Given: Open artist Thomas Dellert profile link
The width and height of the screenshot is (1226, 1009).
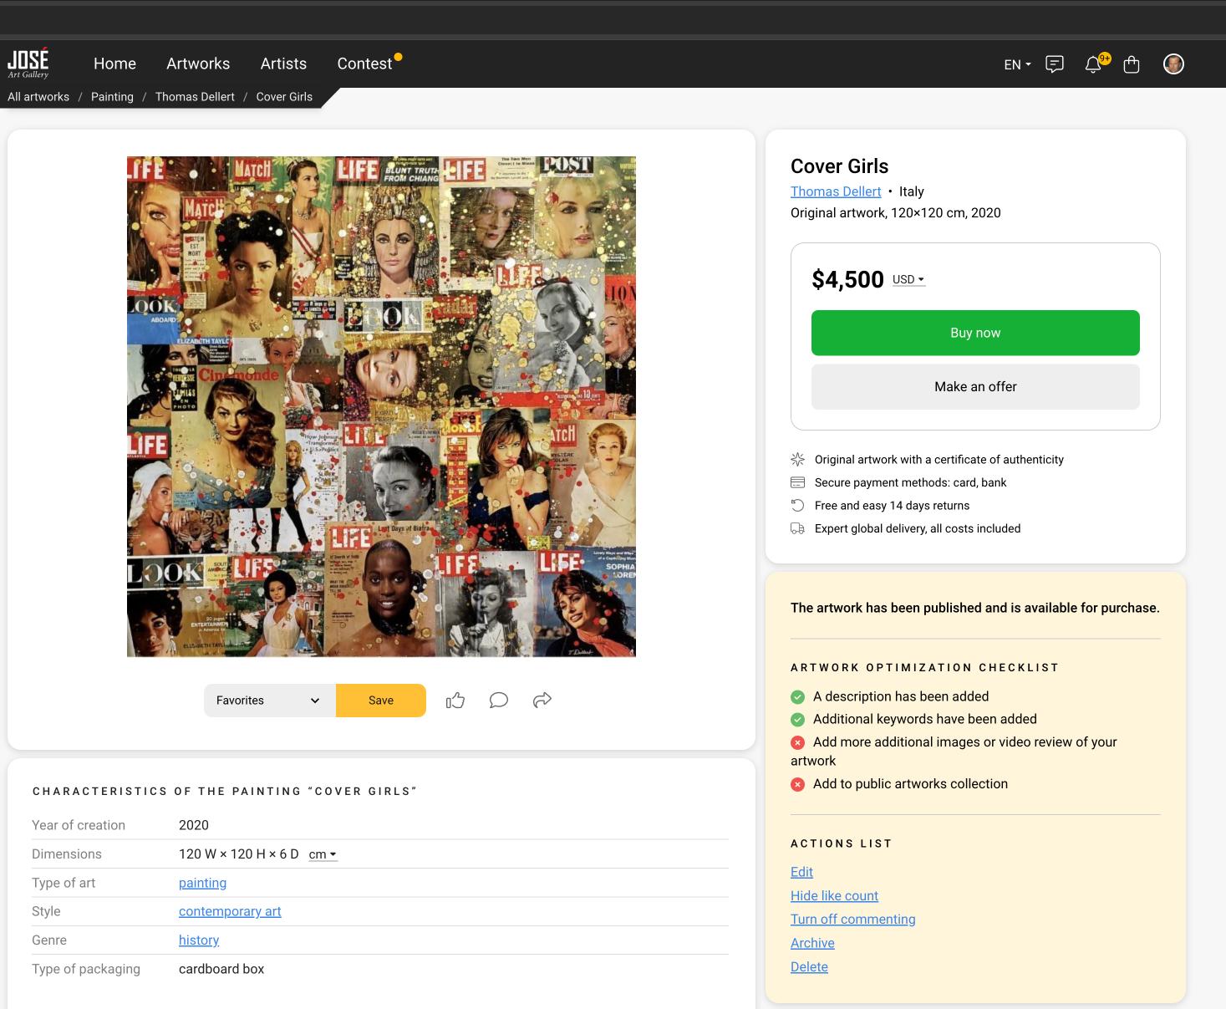Looking at the screenshot, I should tap(836, 191).
